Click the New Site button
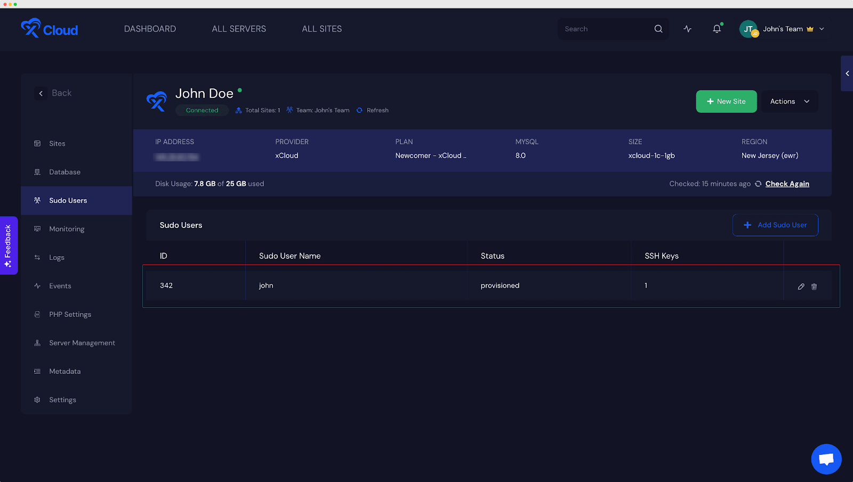Image resolution: width=853 pixels, height=482 pixels. 726,101
